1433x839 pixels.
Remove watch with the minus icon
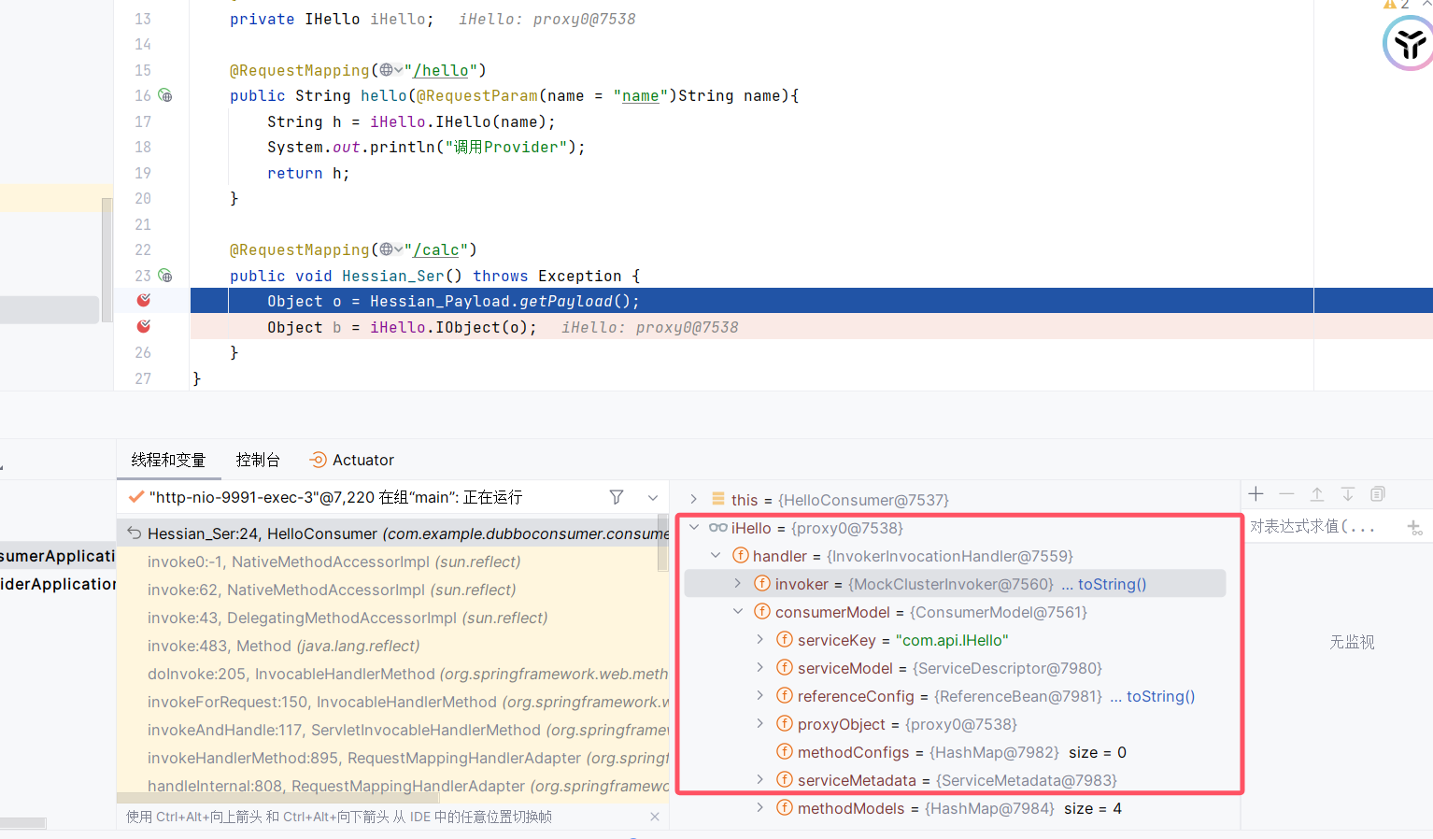click(x=1287, y=494)
